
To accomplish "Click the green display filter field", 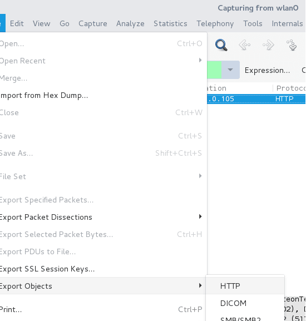I will [214, 70].
